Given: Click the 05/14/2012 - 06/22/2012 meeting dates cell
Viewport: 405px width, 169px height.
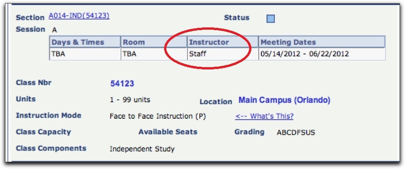Looking at the screenshot, I should (x=322, y=54).
